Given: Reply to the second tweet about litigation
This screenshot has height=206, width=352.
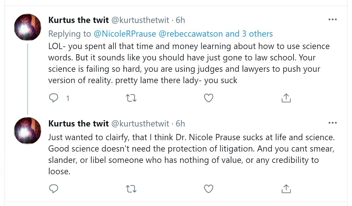Looking at the screenshot, I should 53,189.
